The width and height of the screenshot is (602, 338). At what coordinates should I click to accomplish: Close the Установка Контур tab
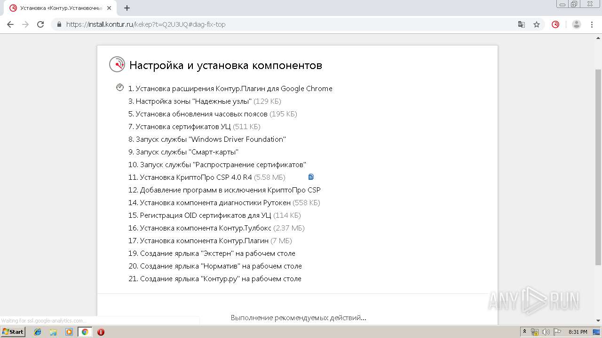(109, 8)
